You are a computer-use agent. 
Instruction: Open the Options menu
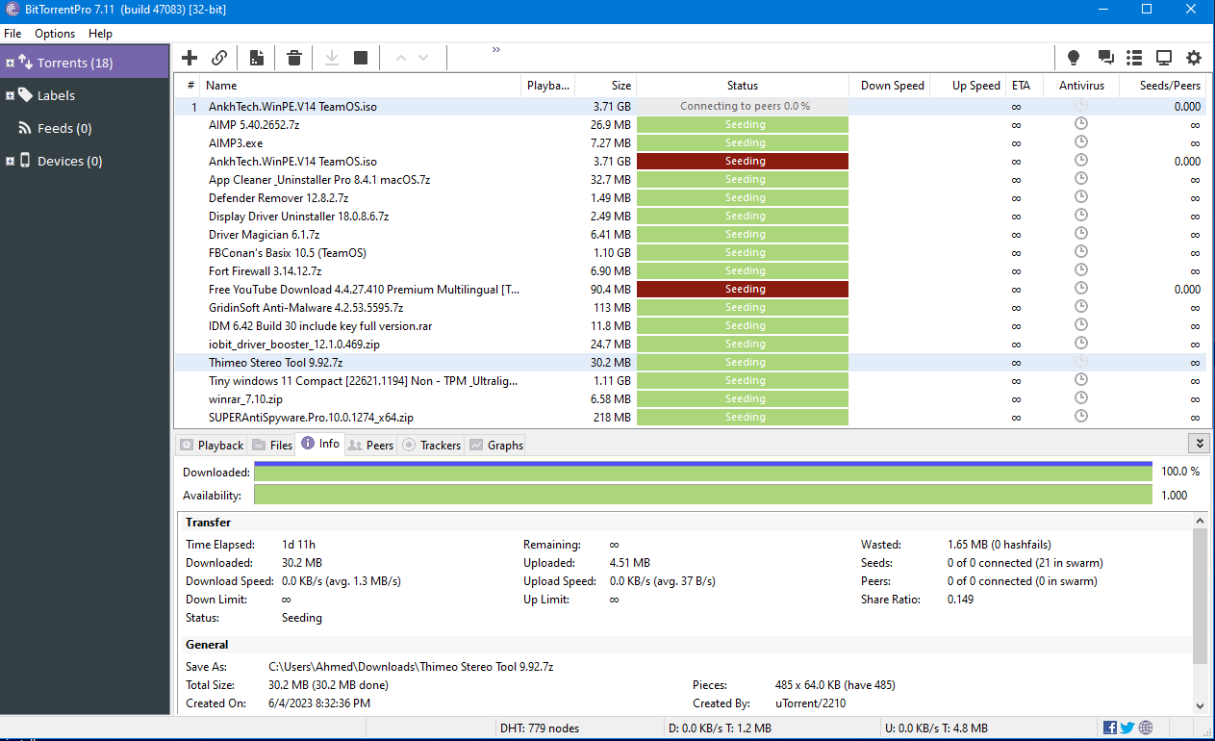[x=55, y=34]
